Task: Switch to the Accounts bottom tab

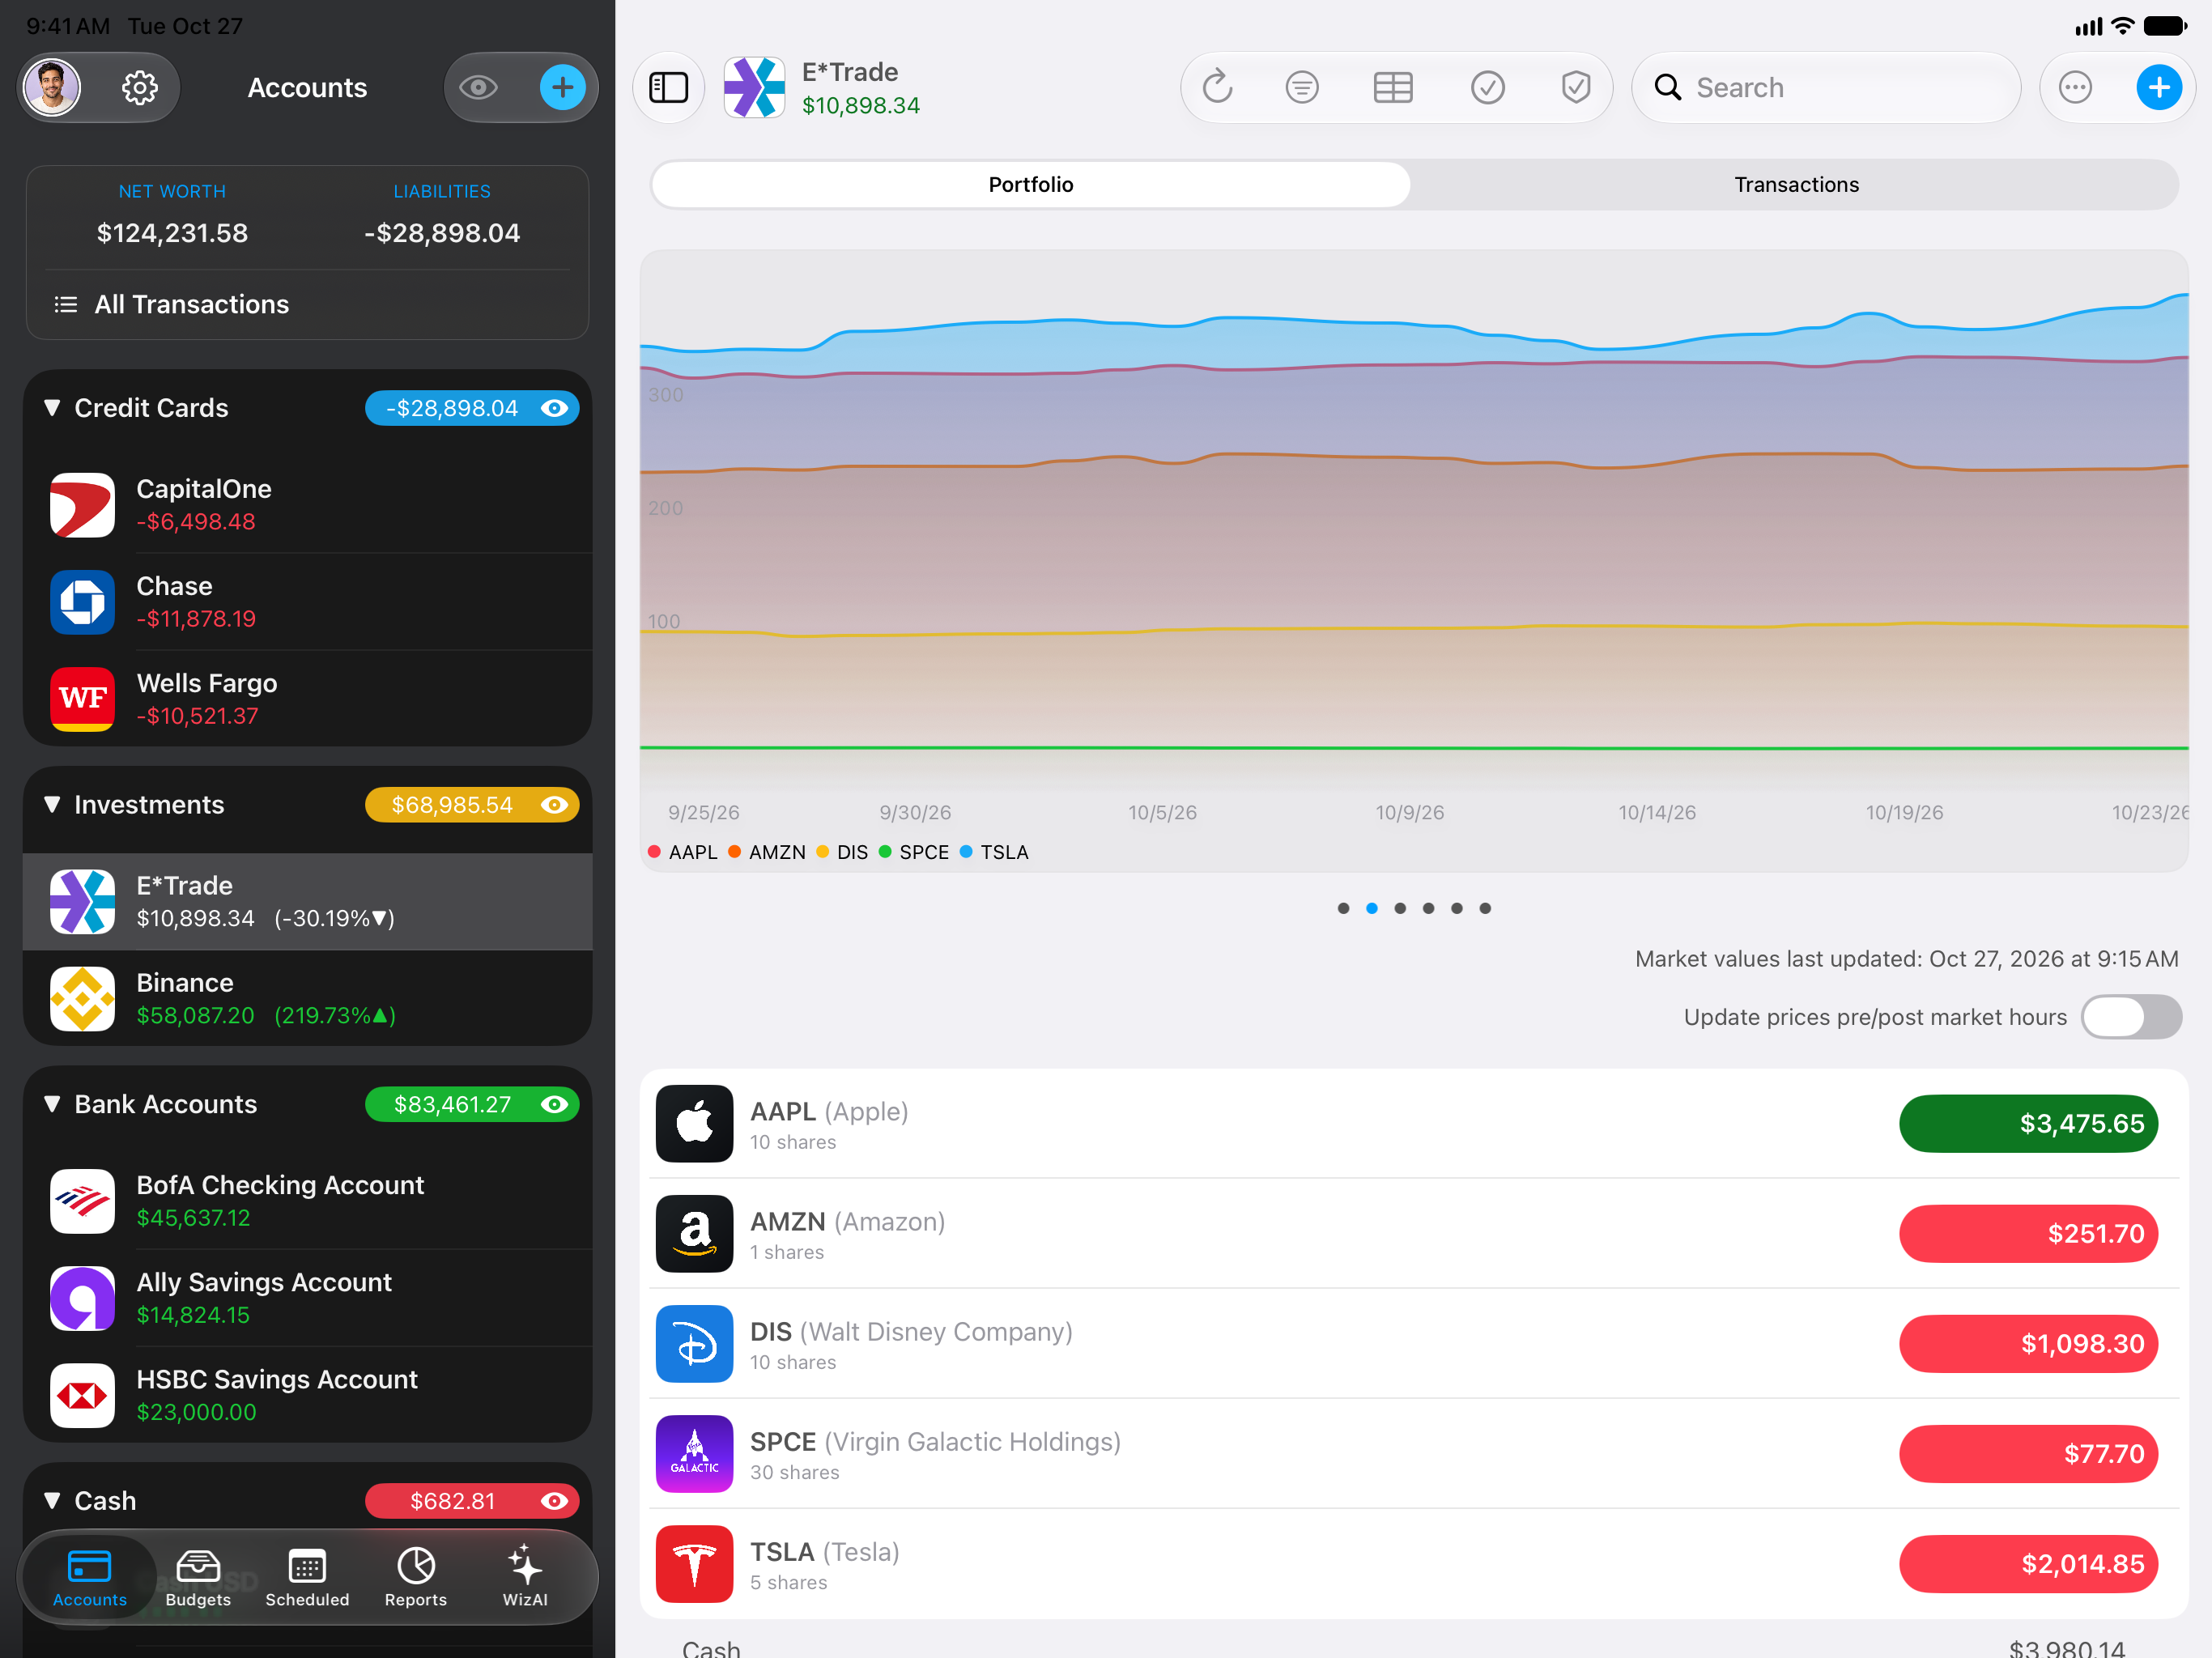Action: point(90,1578)
